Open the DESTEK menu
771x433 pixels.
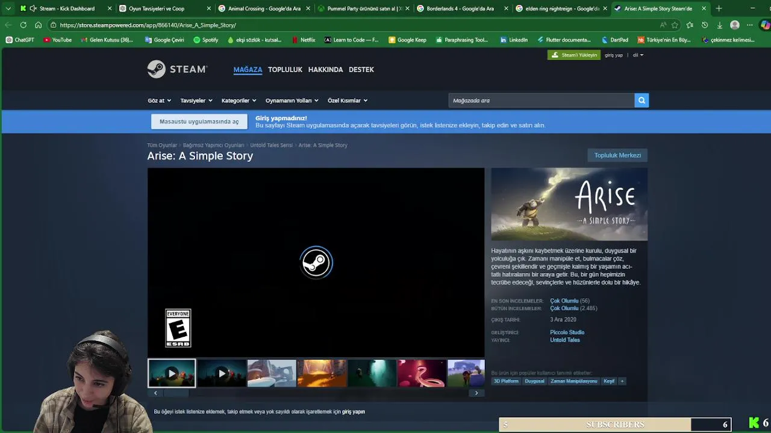[x=361, y=69]
